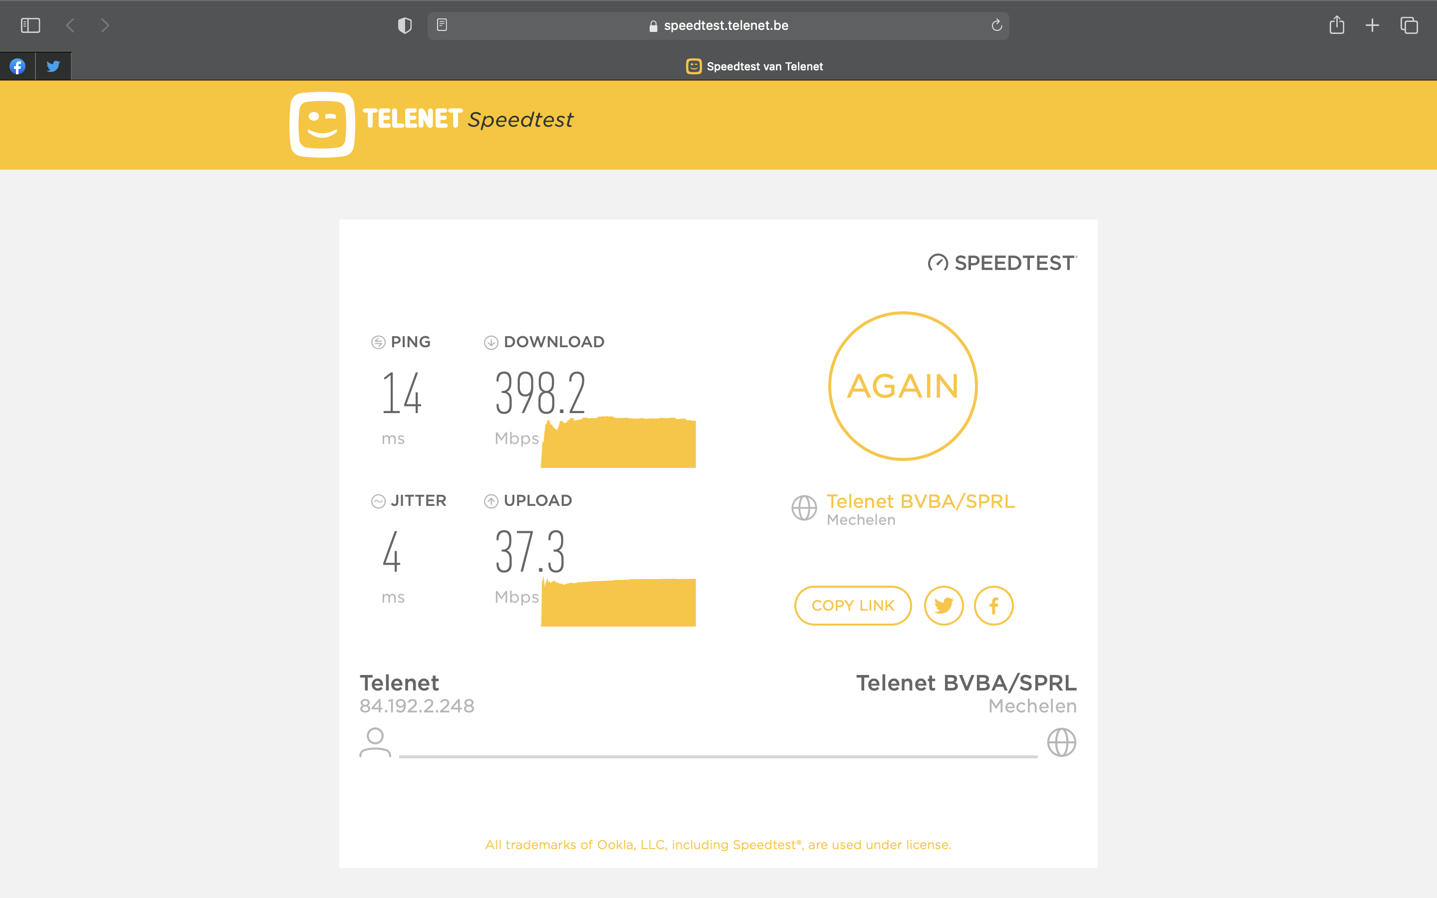Viewport: 1437px width, 898px height.
Task: Show the tab overview icon
Action: point(1409,25)
